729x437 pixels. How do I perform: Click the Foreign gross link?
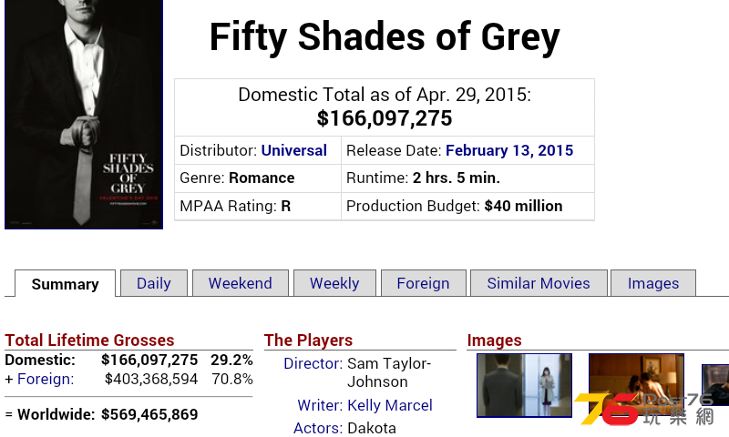point(46,379)
